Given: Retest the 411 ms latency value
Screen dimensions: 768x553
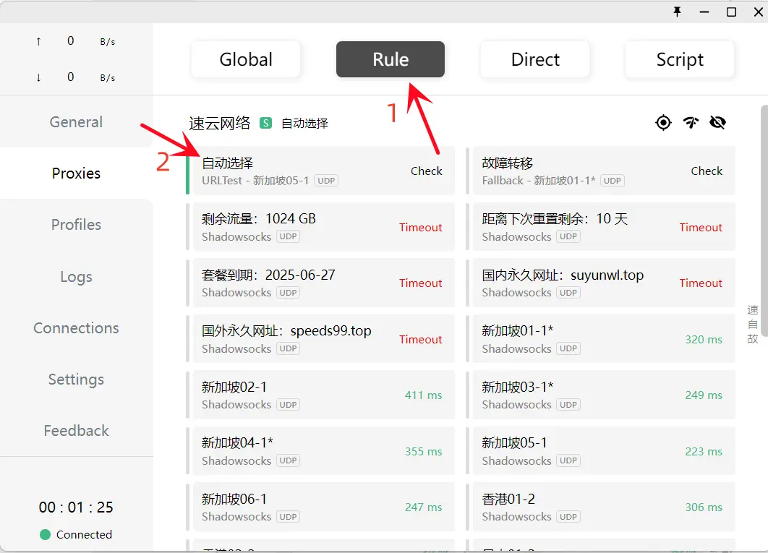Looking at the screenshot, I should tap(423, 395).
